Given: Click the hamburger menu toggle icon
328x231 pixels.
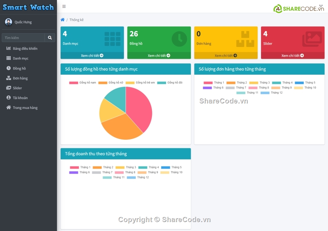Looking at the screenshot, I should coord(64,7).
